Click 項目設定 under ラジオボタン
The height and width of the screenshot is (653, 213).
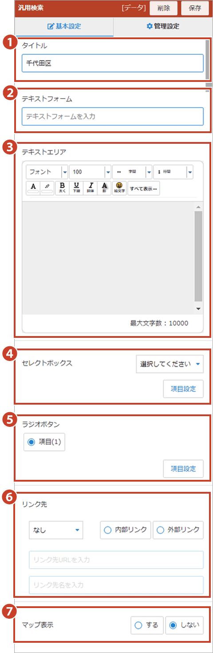183,469
